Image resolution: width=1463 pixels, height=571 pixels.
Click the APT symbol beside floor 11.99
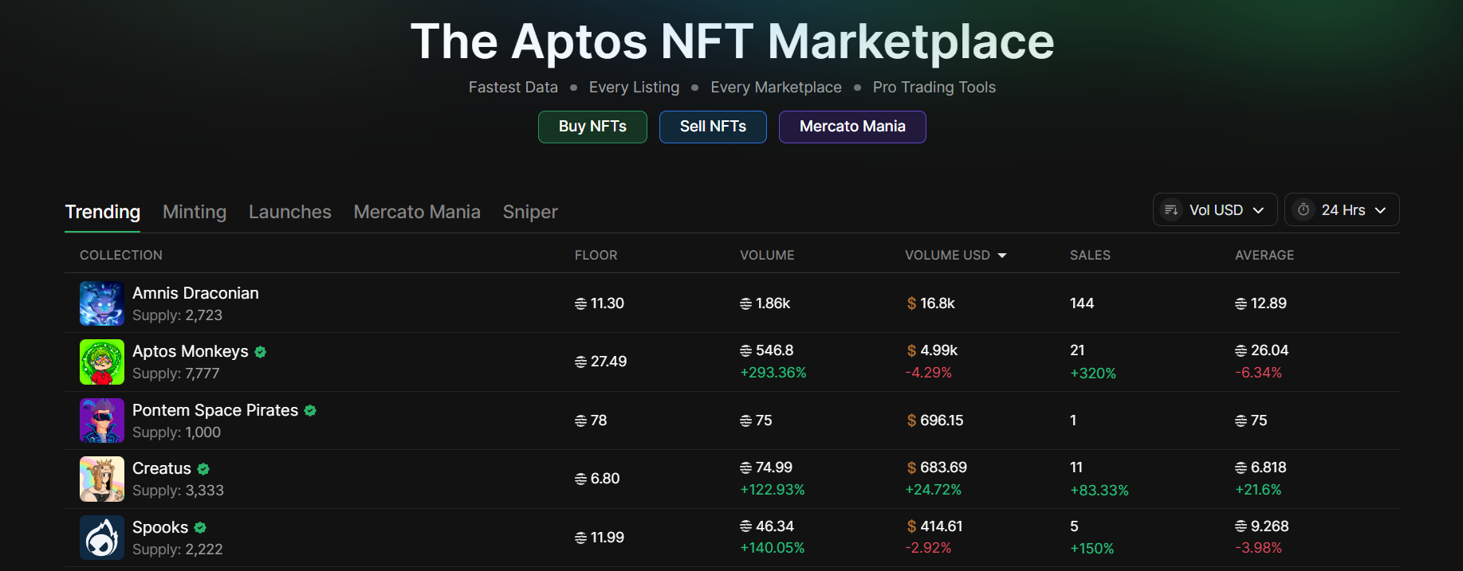pyautogui.click(x=580, y=538)
